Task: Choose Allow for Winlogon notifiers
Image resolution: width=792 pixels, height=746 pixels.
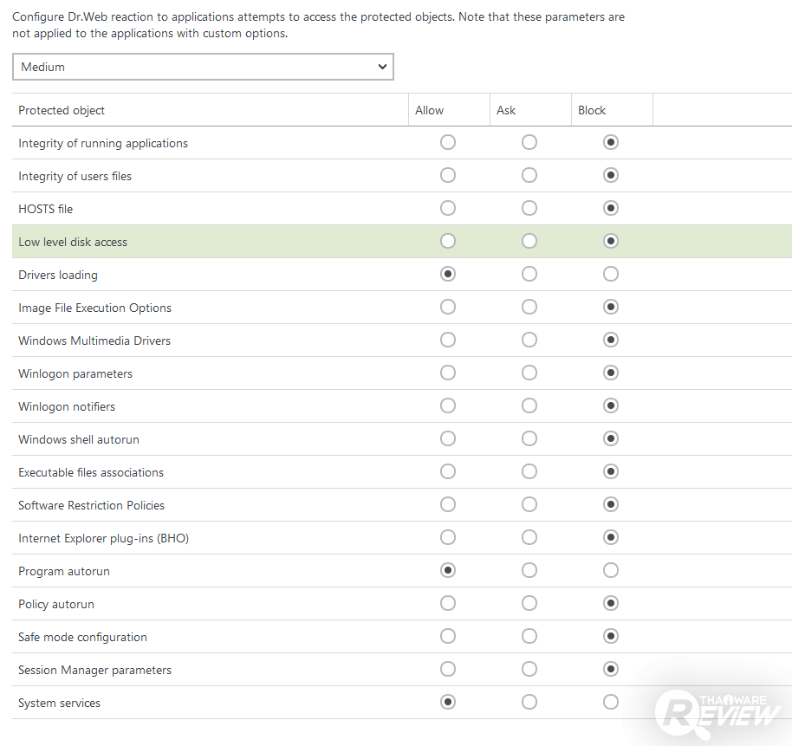Action: [x=447, y=405]
